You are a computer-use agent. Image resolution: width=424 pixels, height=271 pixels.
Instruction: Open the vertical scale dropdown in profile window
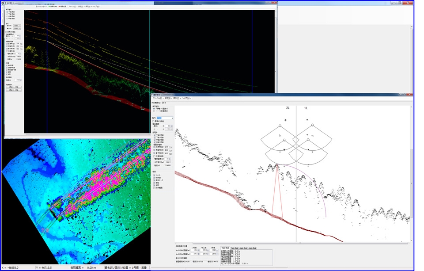[17, 26]
